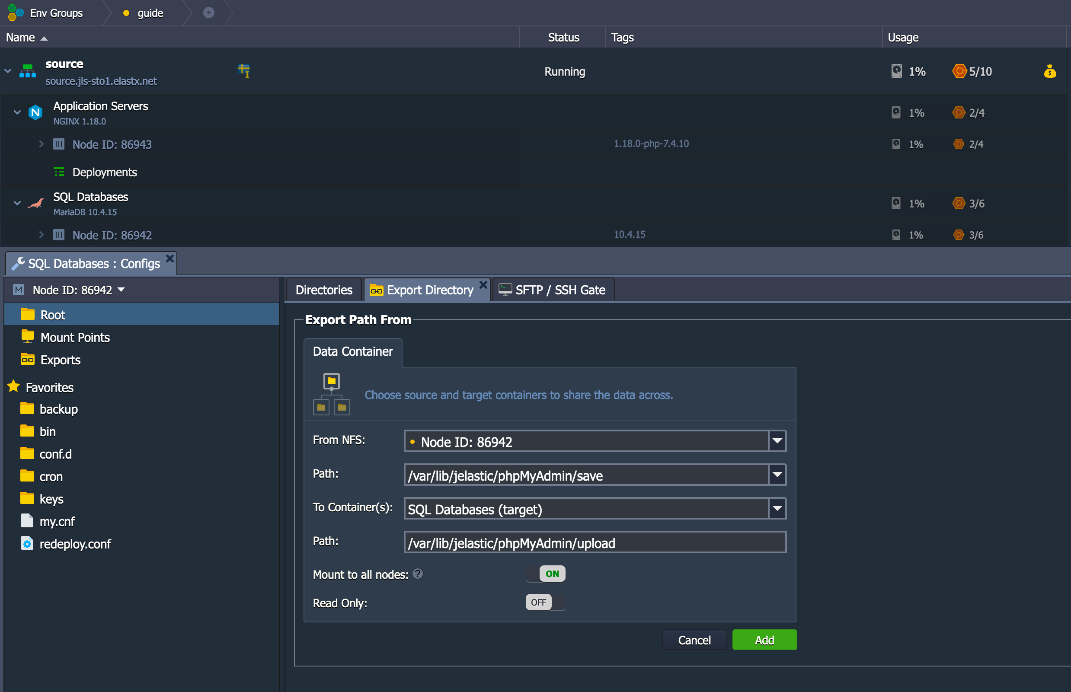Click the NGINX Application Servers icon
Image resolution: width=1071 pixels, height=692 pixels.
point(35,112)
